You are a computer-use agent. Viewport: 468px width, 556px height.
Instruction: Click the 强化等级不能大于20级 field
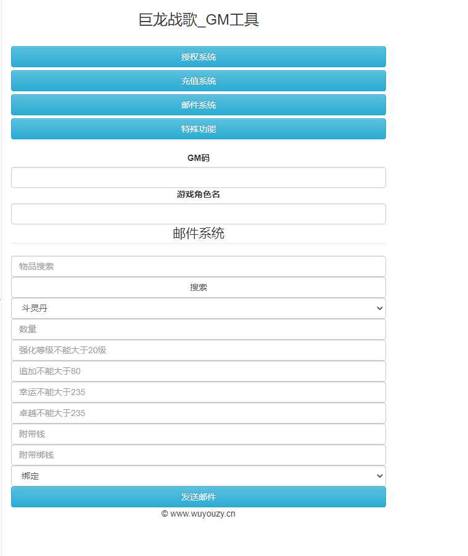coord(199,350)
